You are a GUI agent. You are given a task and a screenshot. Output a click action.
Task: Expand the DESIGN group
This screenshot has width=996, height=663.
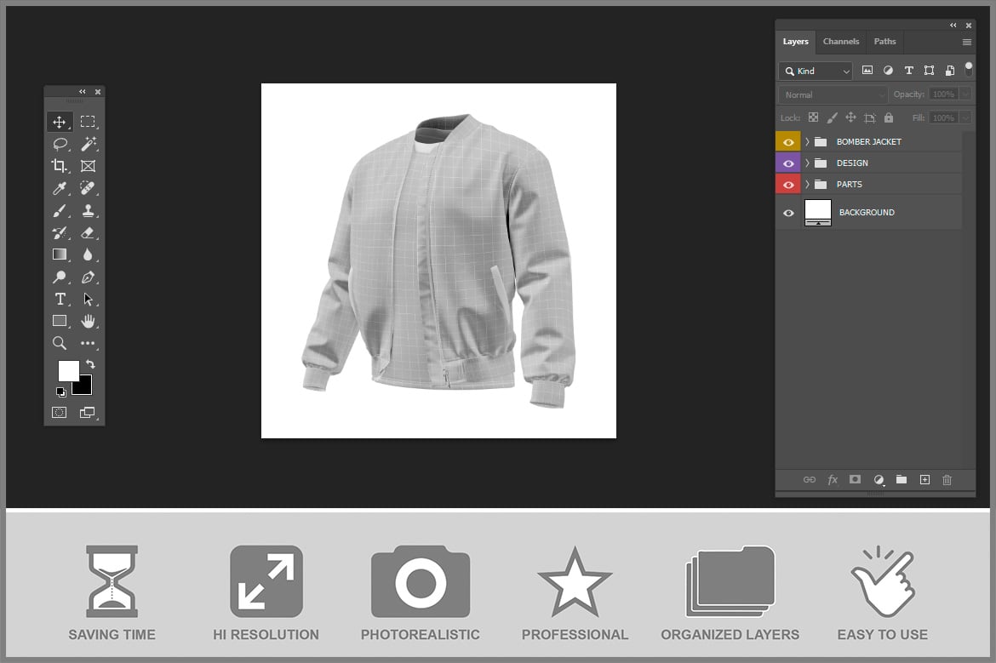[807, 163]
